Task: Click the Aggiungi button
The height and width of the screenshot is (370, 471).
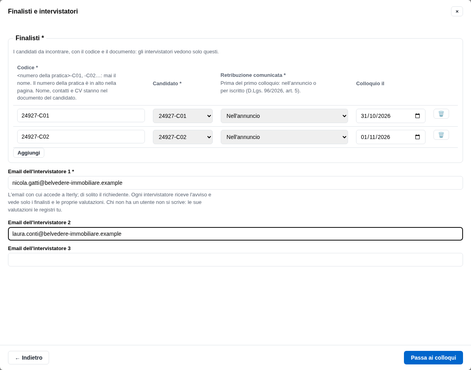Action: 29,153
